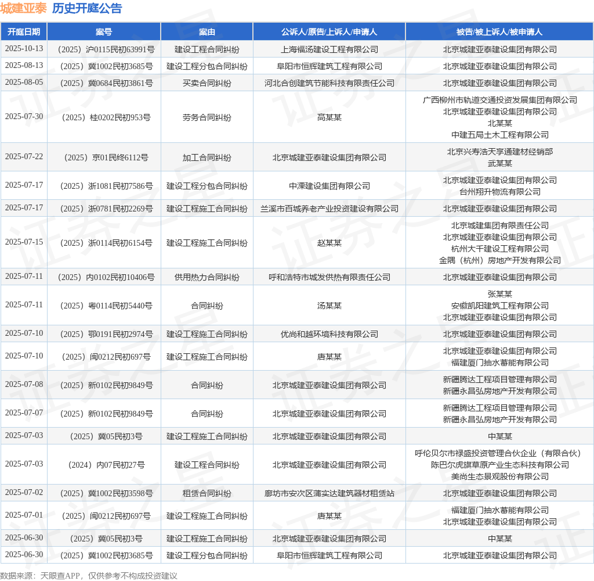Click defendant 金隅（杭州）房地产开发有限公司
594x581 pixels.
499,260
